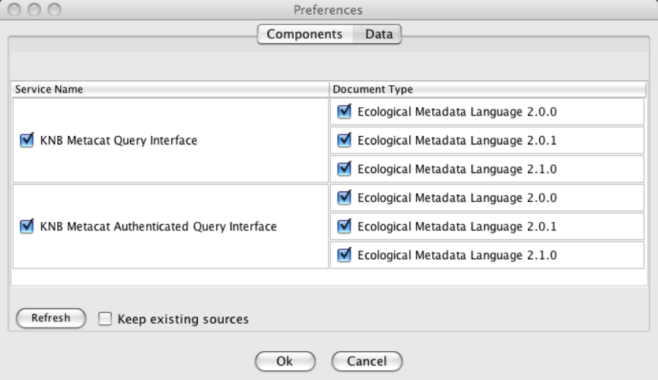658x380 pixels.
Task: Enable the Keep existing sources checkbox
Action: (106, 318)
